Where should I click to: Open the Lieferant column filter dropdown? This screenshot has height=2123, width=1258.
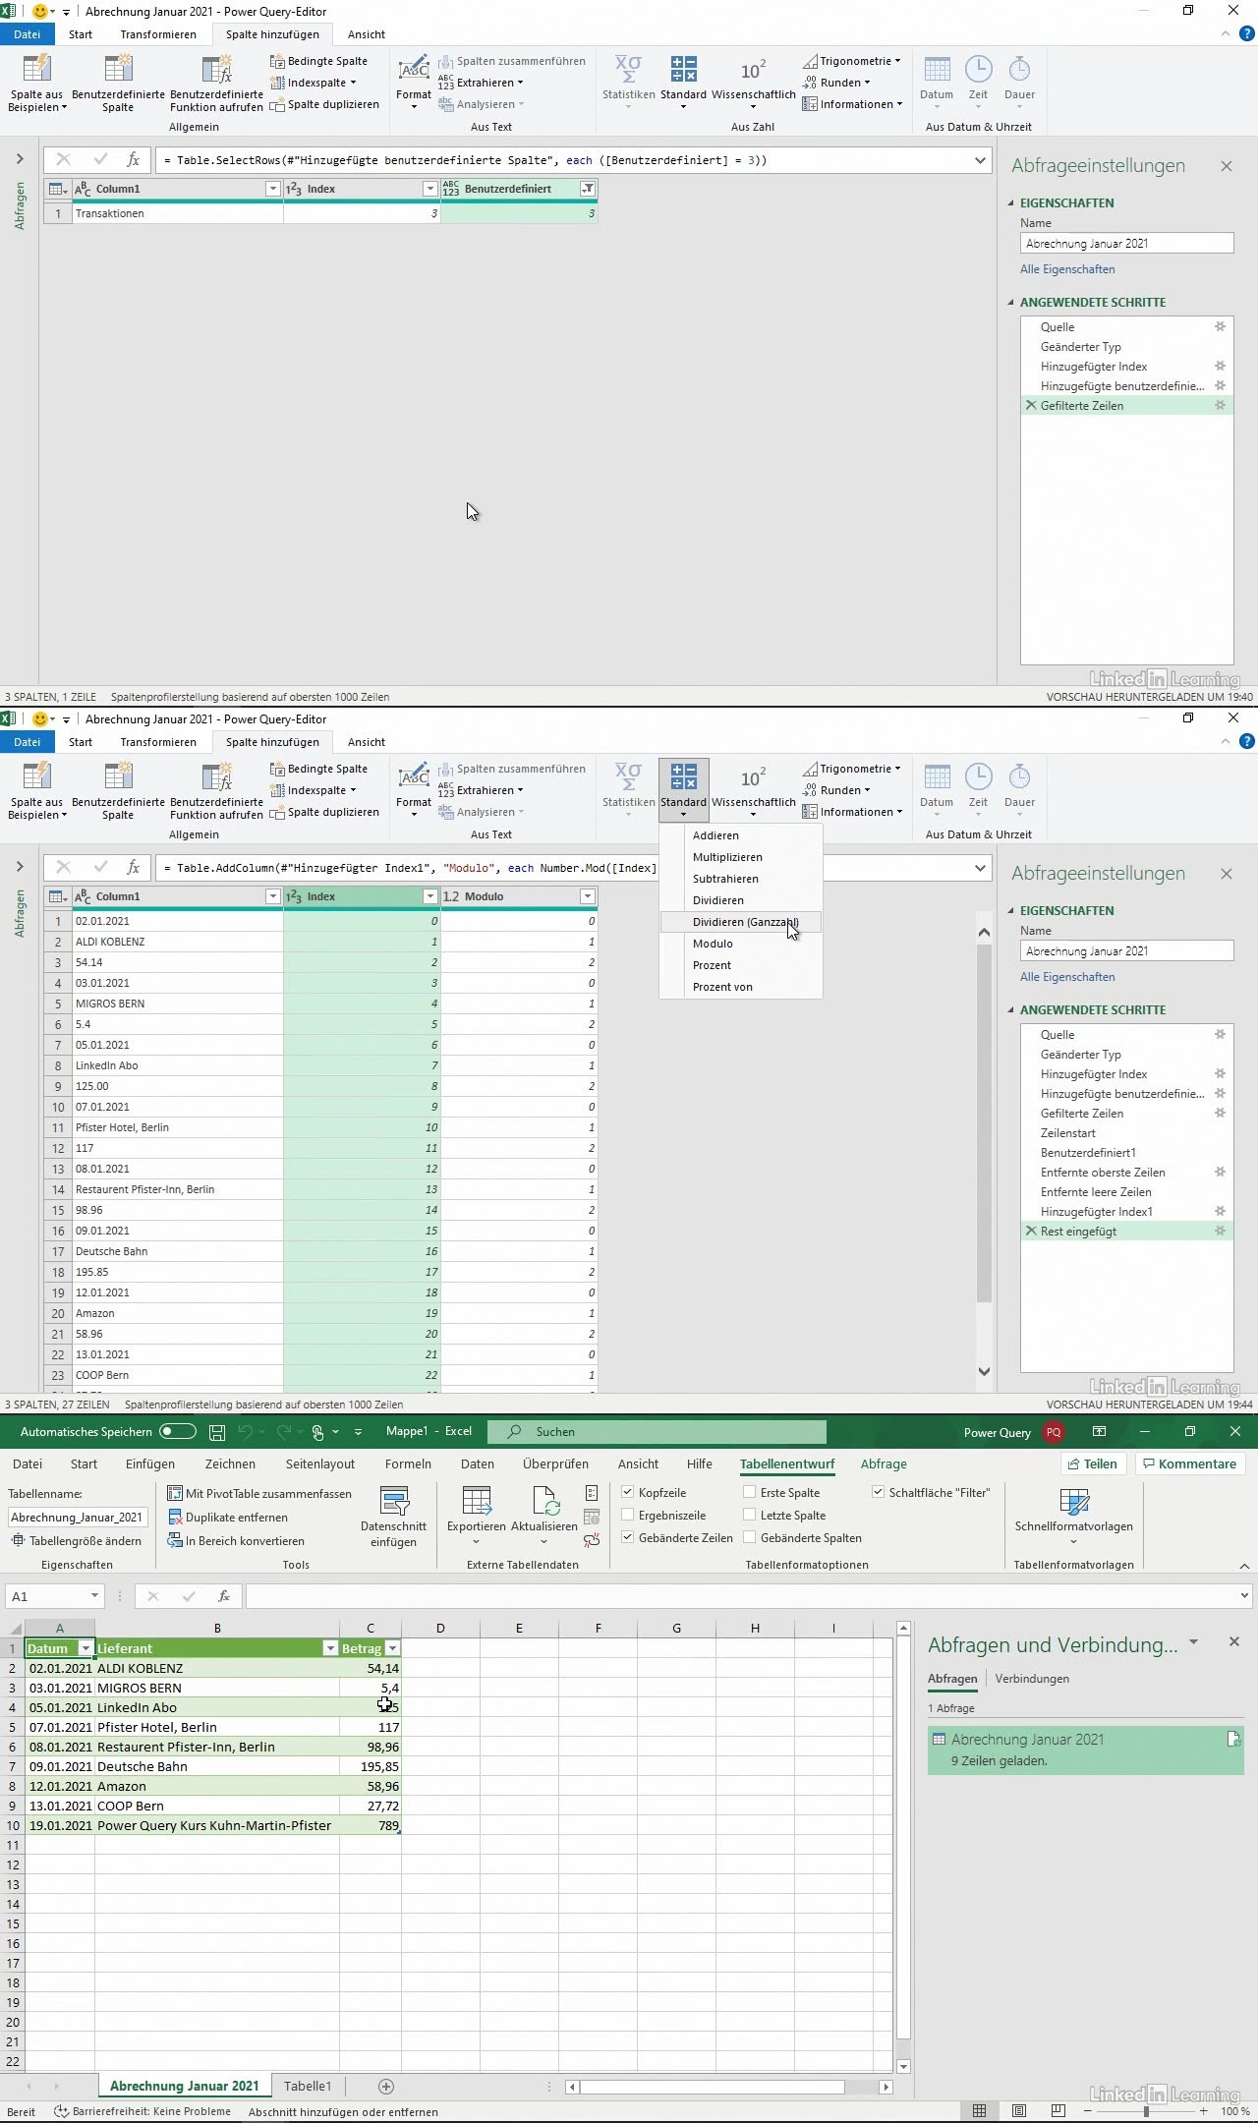tap(330, 1648)
